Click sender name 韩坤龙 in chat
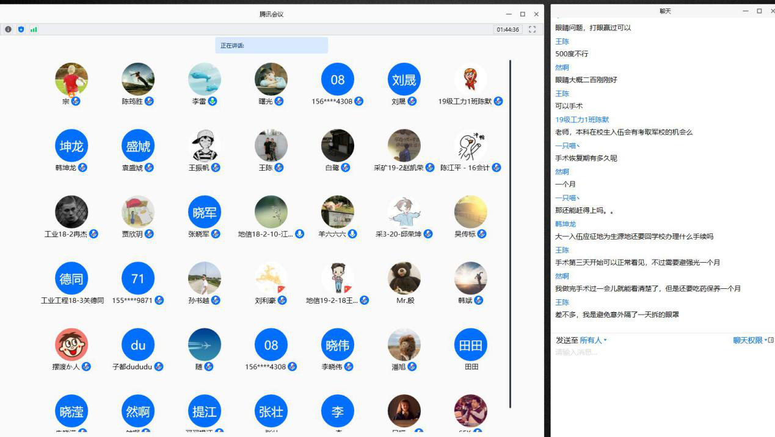775x437 pixels. click(x=565, y=224)
